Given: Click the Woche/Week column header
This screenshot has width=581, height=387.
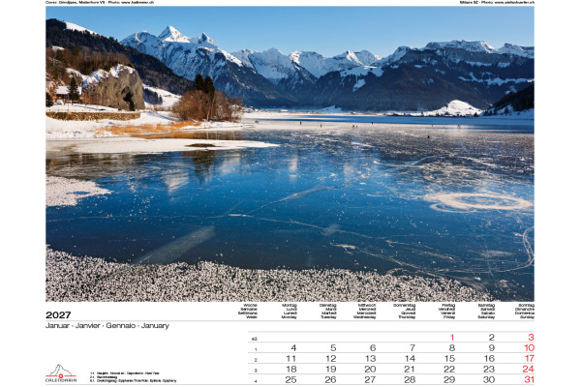Looking at the screenshot, I should tap(248, 312).
